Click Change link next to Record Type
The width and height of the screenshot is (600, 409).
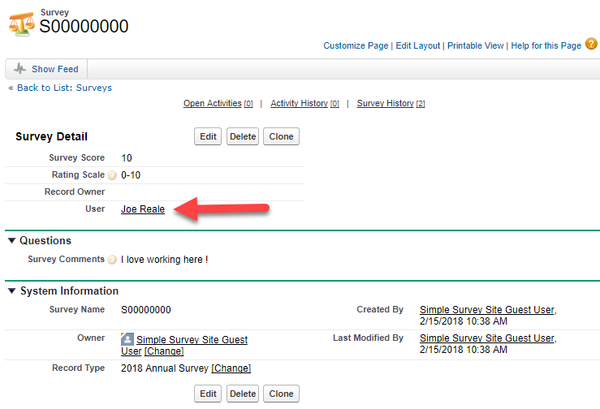coord(231,368)
